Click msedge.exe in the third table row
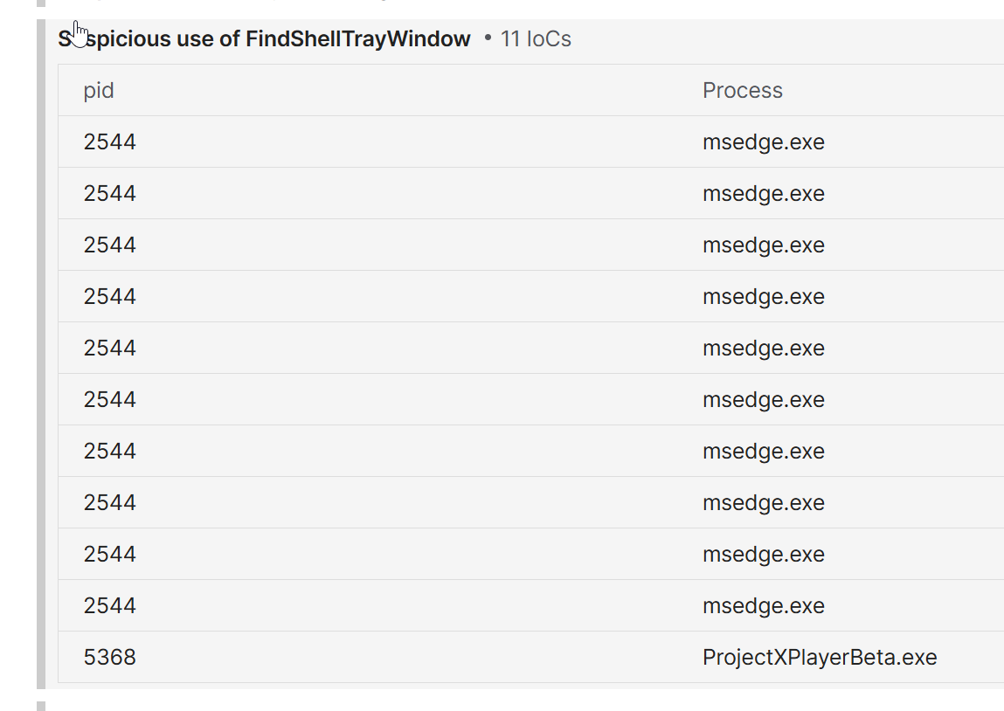1004x711 pixels. point(763,245)
